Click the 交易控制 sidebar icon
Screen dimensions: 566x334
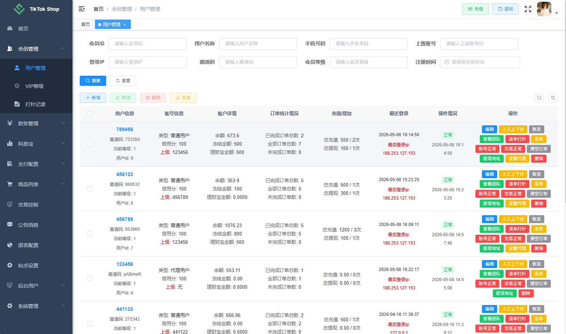click(x=10, y=204)
